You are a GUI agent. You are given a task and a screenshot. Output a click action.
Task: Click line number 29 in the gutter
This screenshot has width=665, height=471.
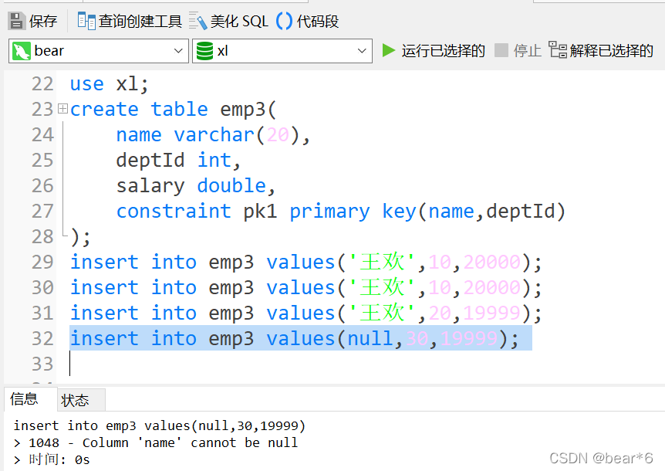pos(42,263)
